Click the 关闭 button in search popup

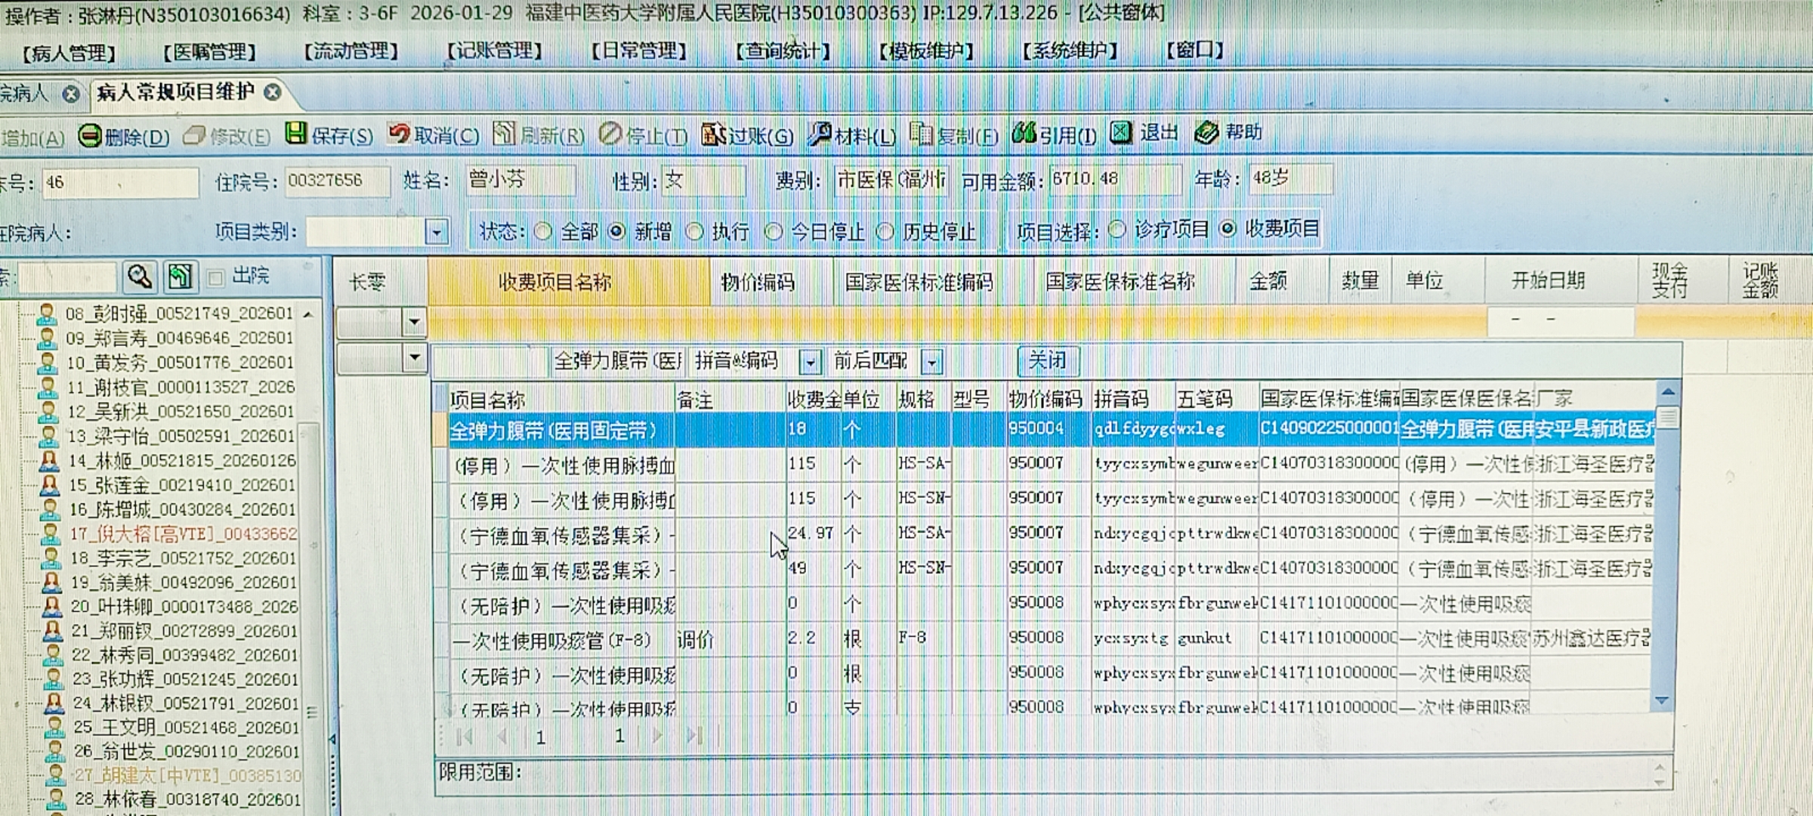point(1048,360)
